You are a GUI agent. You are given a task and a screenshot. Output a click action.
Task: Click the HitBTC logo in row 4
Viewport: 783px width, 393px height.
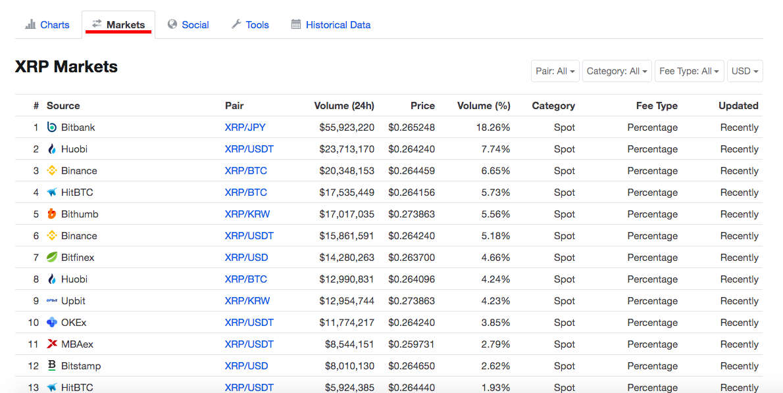(51, 192)
